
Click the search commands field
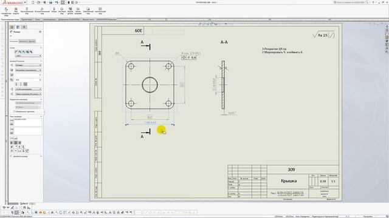(x=350, y=2)
